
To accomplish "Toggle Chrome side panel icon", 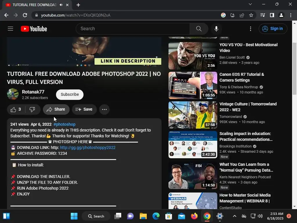I will (272, 15).
